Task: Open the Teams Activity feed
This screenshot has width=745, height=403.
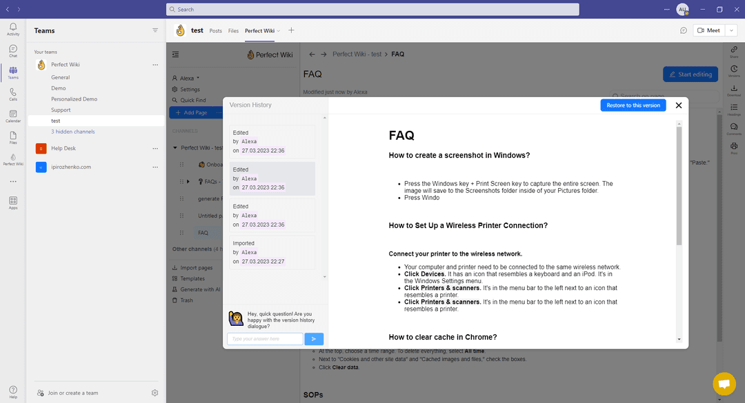Action: click(x=12, y=29)
